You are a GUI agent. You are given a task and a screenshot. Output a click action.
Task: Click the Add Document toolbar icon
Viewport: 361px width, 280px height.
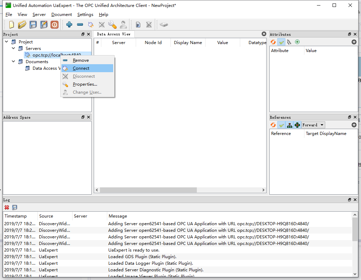click(x=138, y=25)
